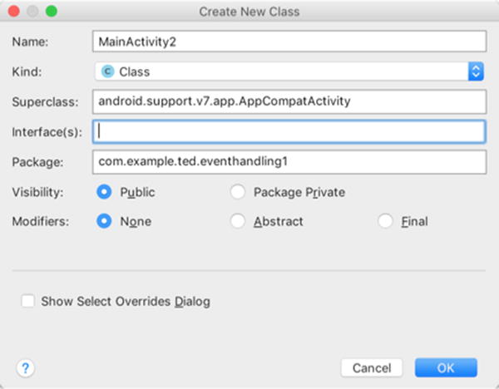Image resolution: width=499 pixels, height=389 pixels.
Task: Click the Cancel button
Action: (372, 368)
